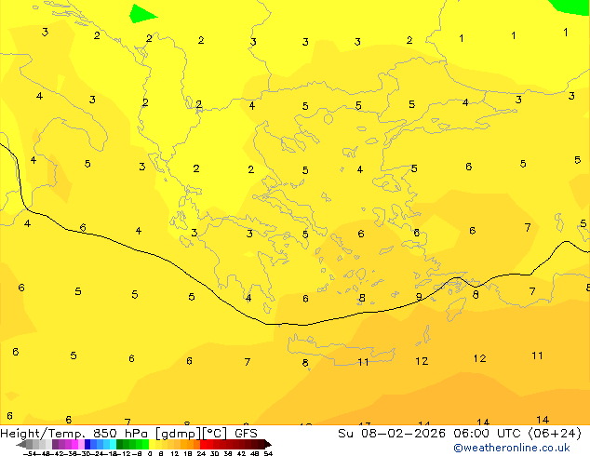
Task: Click the green triangular patch on the map
Action: (x=140, y=14)
